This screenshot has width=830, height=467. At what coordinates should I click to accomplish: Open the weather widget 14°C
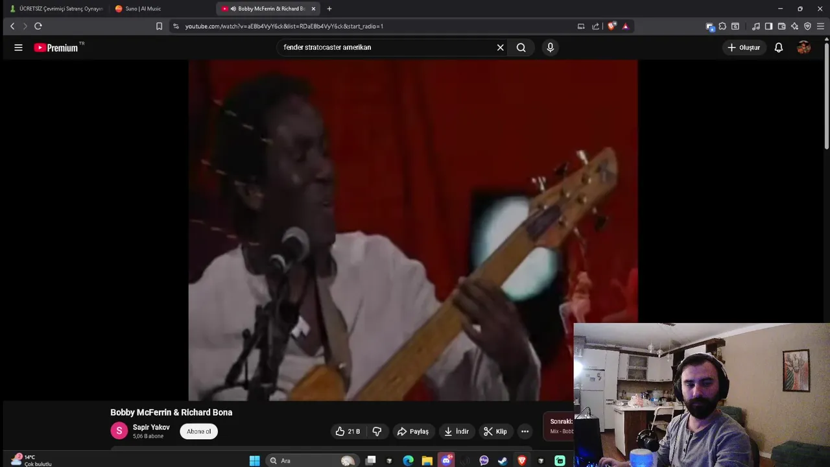[31, 461]
